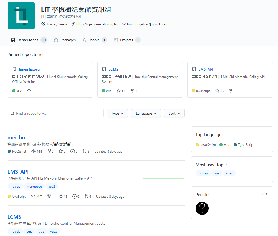Filter by JavaScript in Top languages
This screenshot has height=236, width=278.
pos(206,145)
